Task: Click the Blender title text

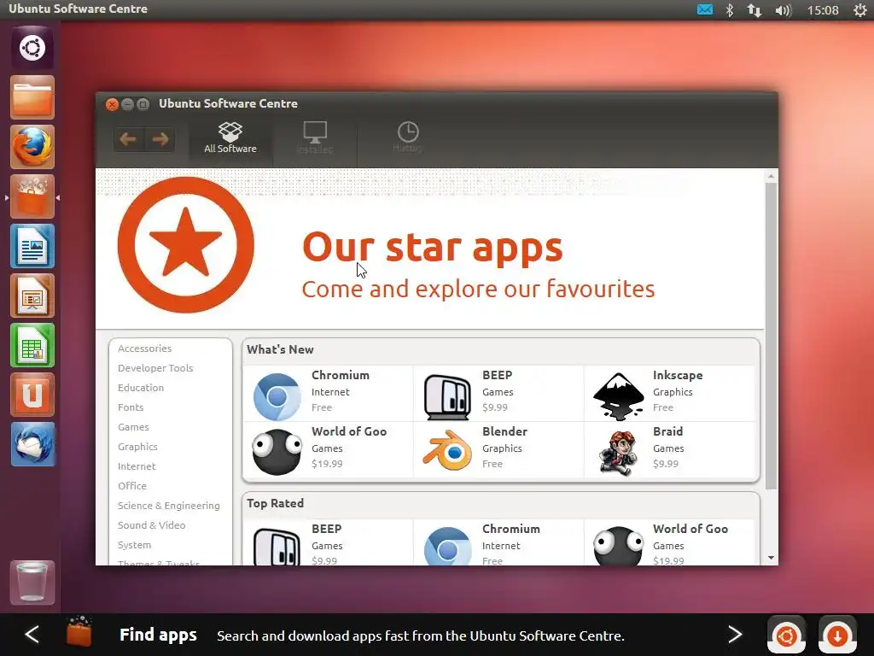Action: (504, 431)
